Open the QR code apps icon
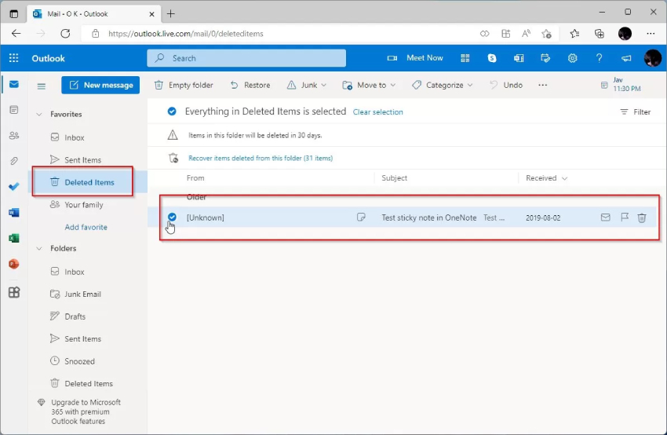 465,58
